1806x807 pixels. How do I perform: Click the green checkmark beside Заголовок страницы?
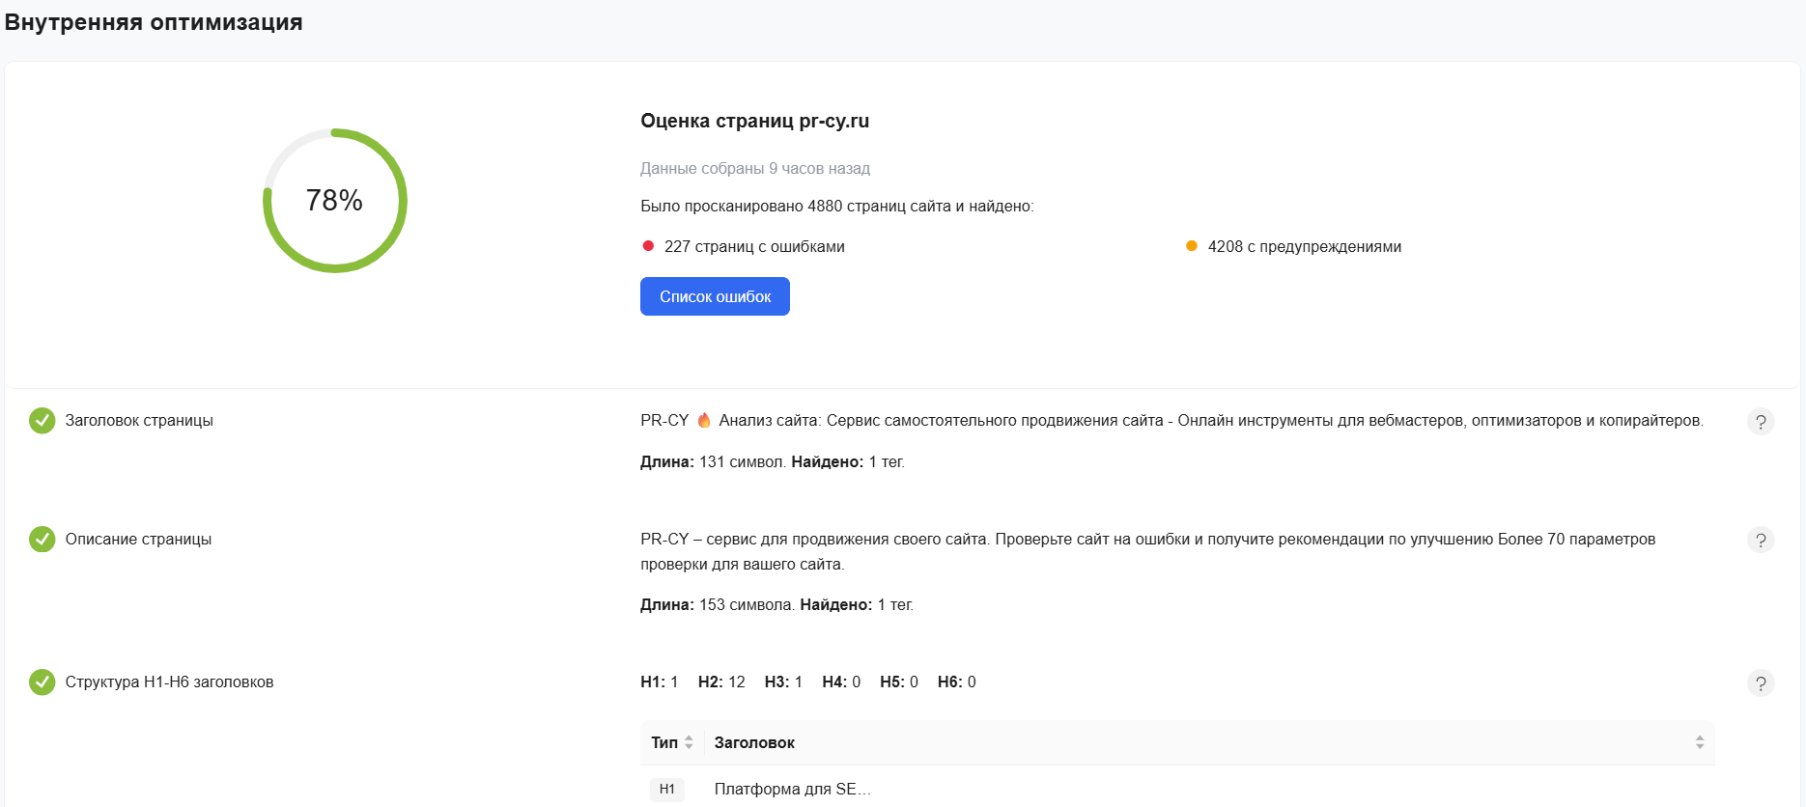pyautogui.click(x=42, y=421)
